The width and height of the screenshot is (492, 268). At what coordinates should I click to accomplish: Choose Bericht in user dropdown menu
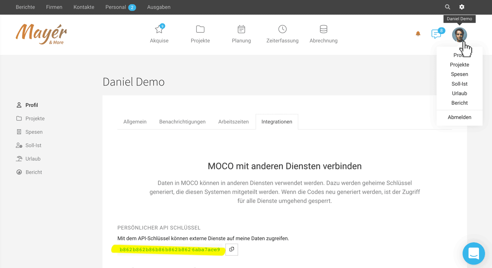(459, 103)
